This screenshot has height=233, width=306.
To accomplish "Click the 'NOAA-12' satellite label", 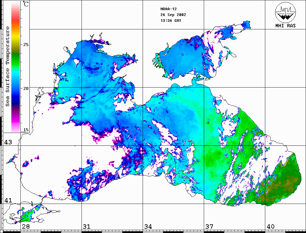I will [x=169, y=9].
